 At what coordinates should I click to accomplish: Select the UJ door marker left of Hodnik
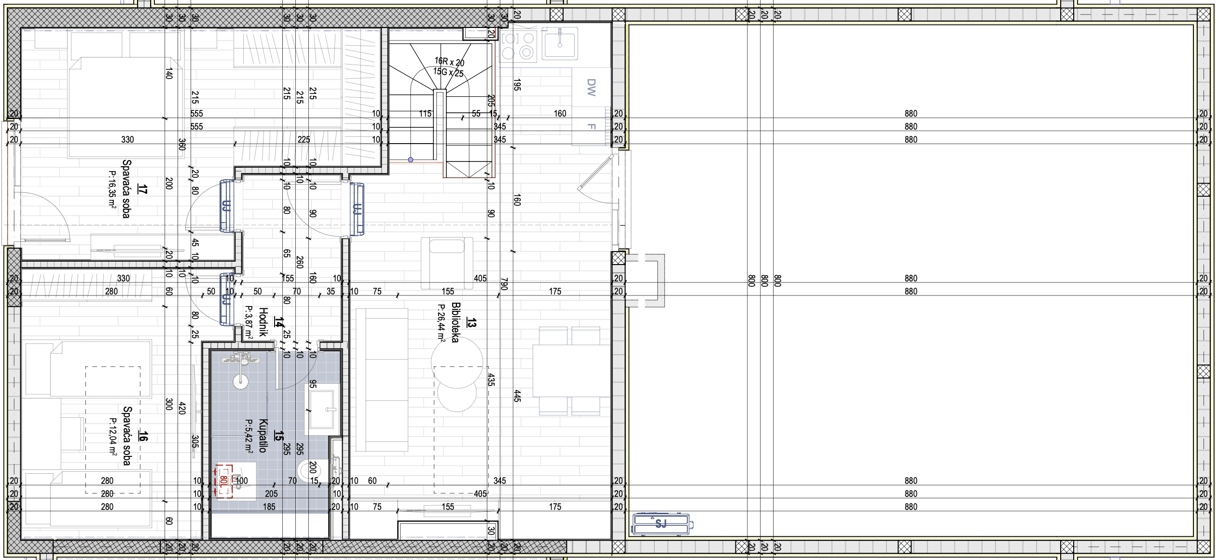[x=226, y=299]
